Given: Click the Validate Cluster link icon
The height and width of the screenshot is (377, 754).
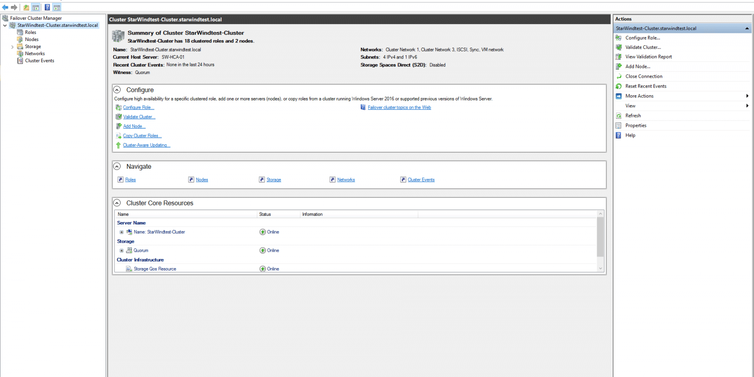Looking at the screenshot, I should click(x=119, y=117).
